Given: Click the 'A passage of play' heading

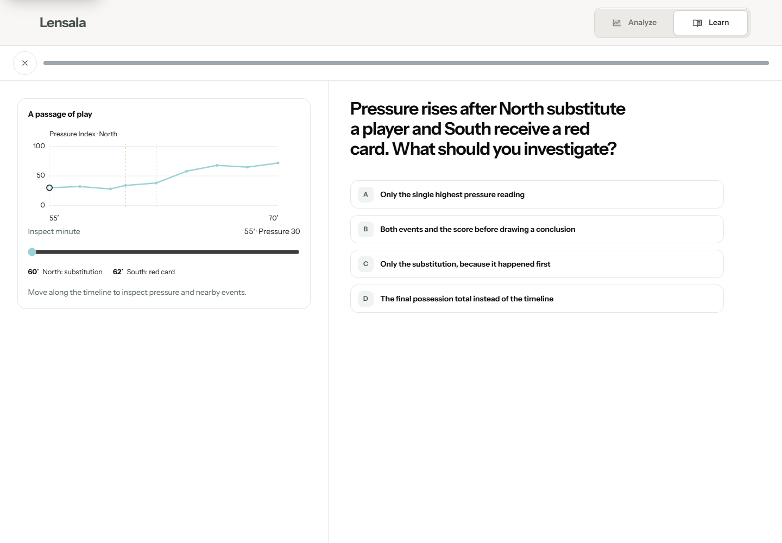Looking at the screenshot, I should click(60, 114).
